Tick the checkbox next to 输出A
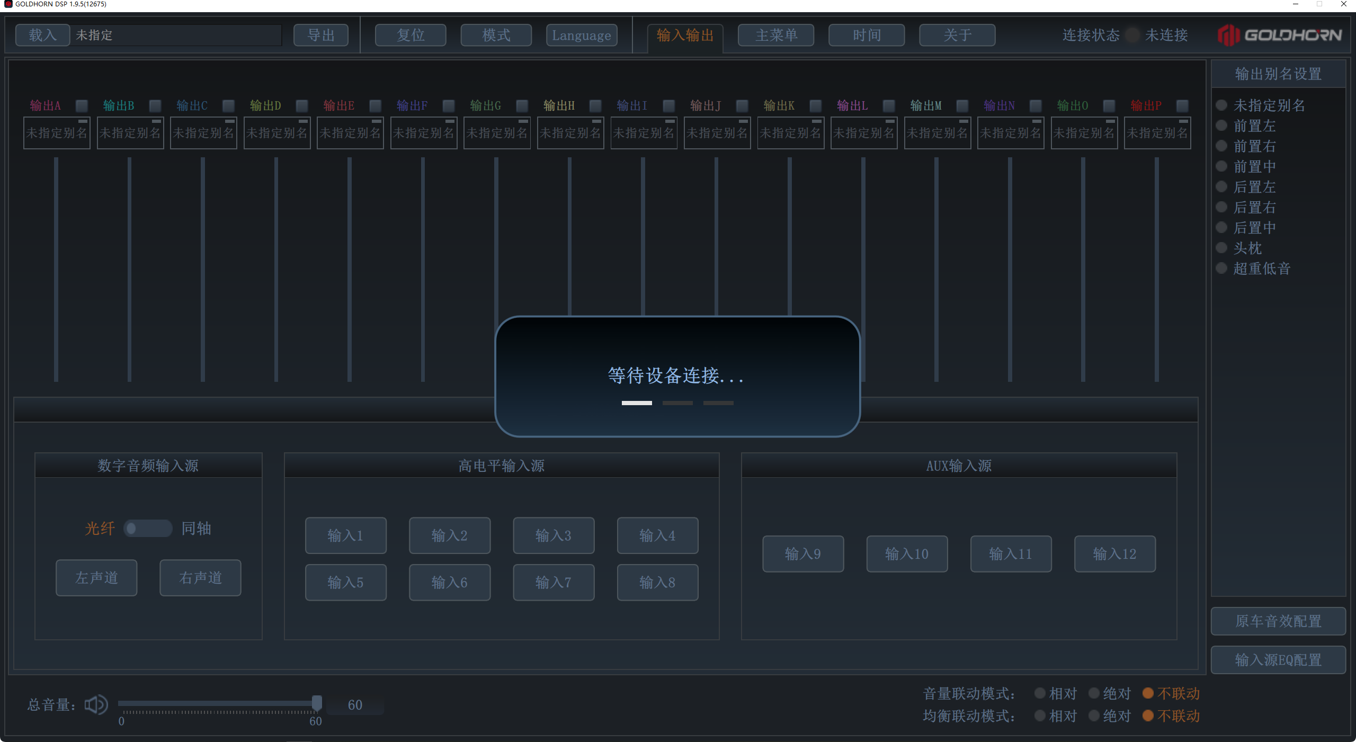Screen dimensions: 1356x742 (82, 105)
